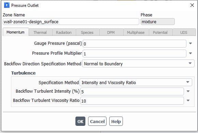This screenshot has width=198, height=133.
Task: Click the Gauge Pressure input field
Action: (x=135, y=44)
